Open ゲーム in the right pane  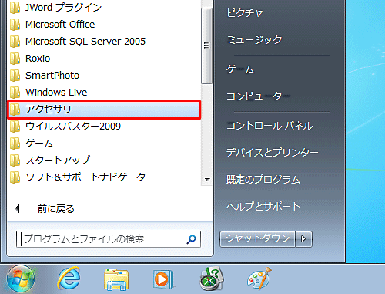[240, 69]
